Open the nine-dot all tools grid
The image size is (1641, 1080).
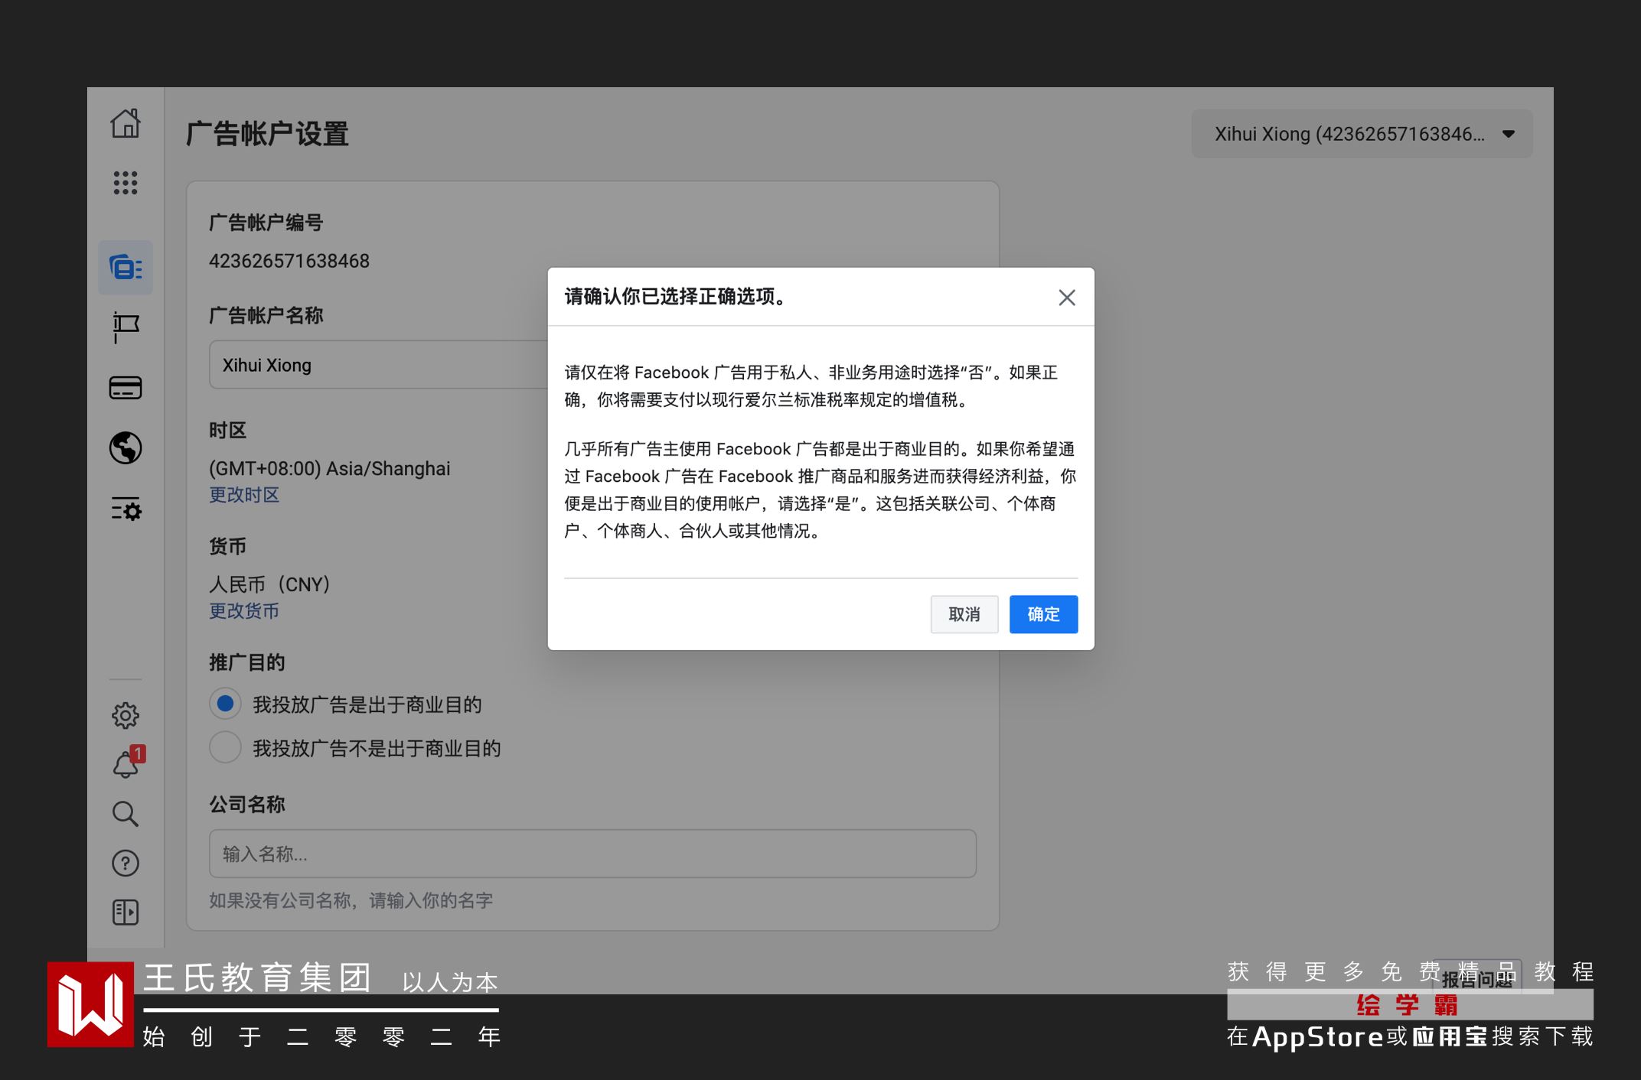coord(126,183)
